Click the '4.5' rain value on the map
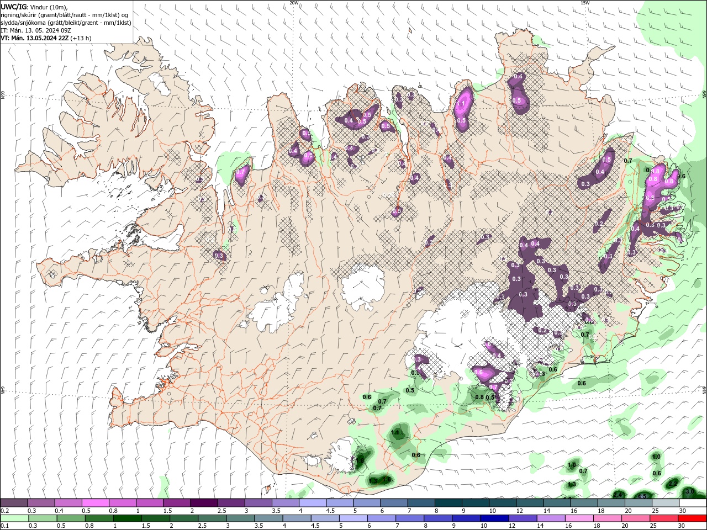This screenshot has width=707, height=530. [642, 496]
